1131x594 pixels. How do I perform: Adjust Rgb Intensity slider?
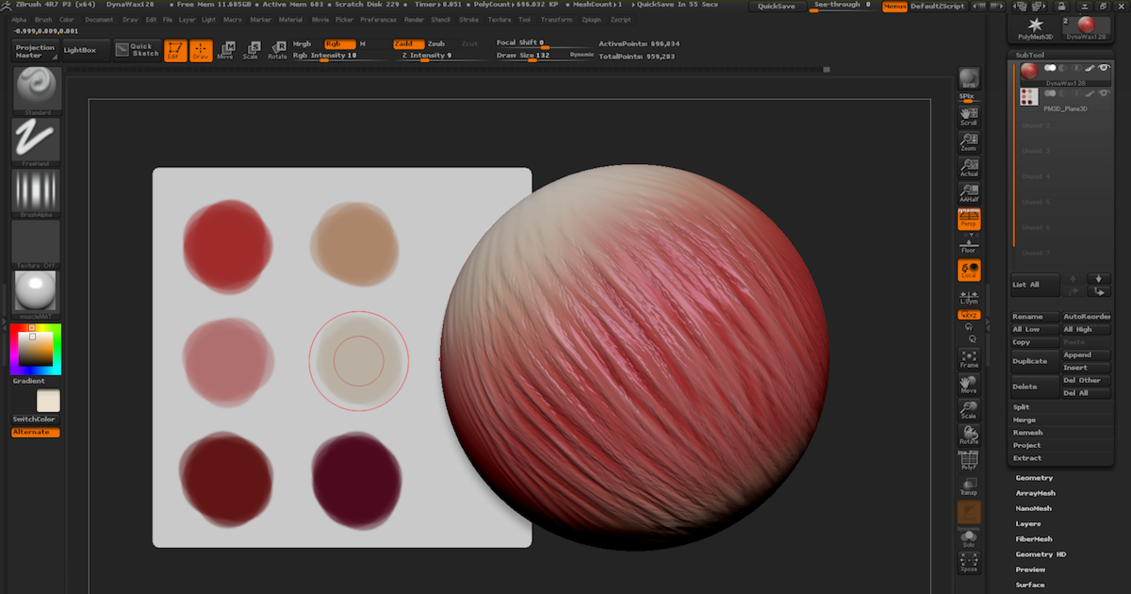coord(340,56)
